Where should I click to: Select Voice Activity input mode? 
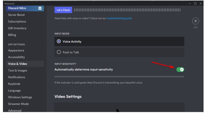point(119,42)
